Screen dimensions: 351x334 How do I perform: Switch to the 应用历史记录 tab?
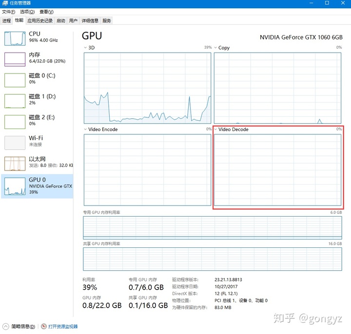coord(40,20)
